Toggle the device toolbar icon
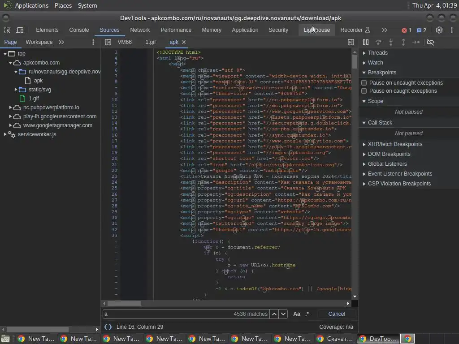Viewport: 459px width, 344px height. (x=20, y=30)
